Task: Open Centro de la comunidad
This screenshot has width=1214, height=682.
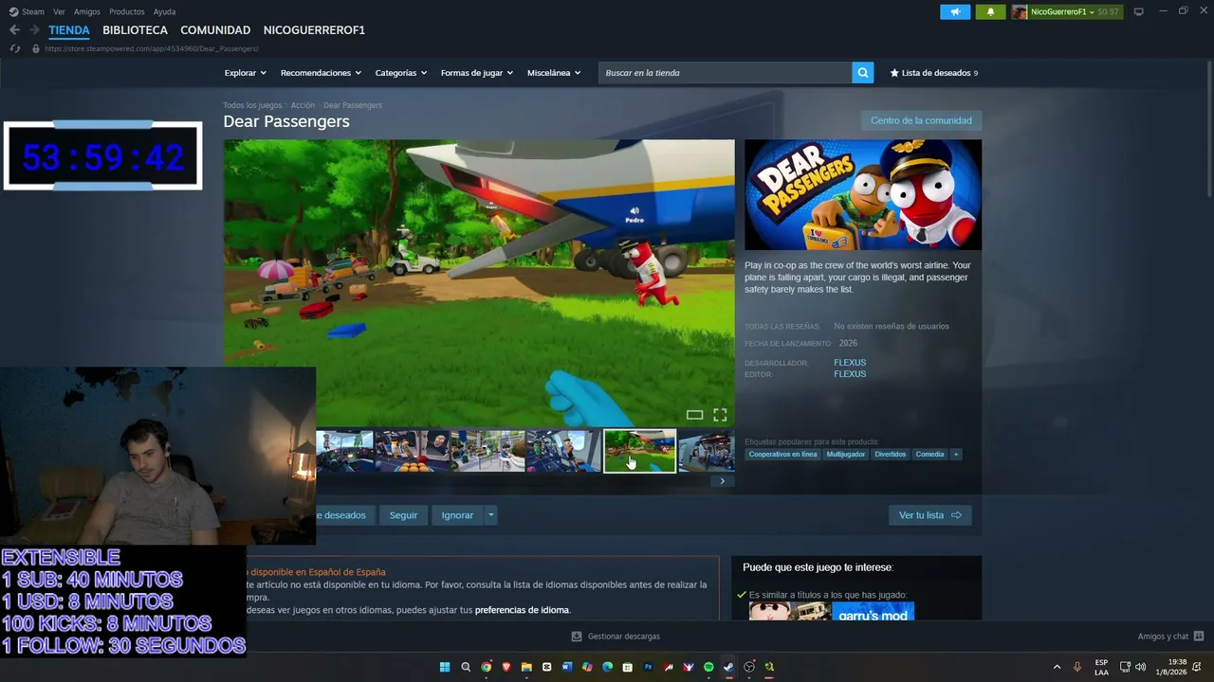Action: 921,120
